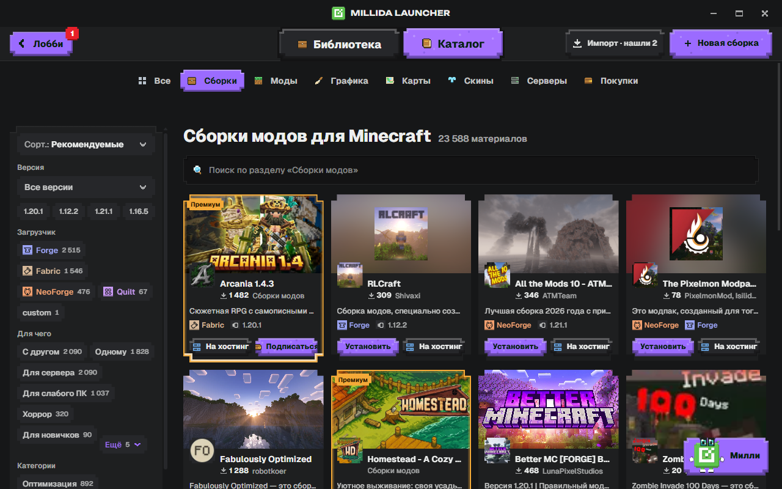Viewport: 782px width, 489px height.
Task: Expand the Ещё 5 filter list
Action: [x=123, y=444]
